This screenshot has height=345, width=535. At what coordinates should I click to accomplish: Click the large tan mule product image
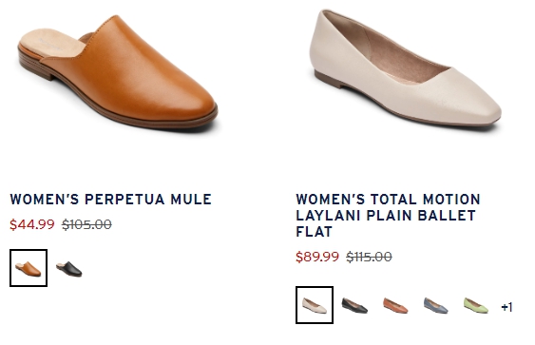click(x=118, y=71)
